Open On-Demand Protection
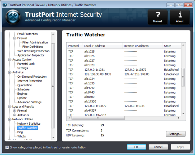The image size is (195, 155). (x=32, y=77)
